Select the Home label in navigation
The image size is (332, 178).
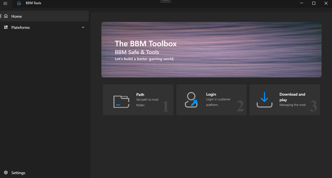pos(17,16)
